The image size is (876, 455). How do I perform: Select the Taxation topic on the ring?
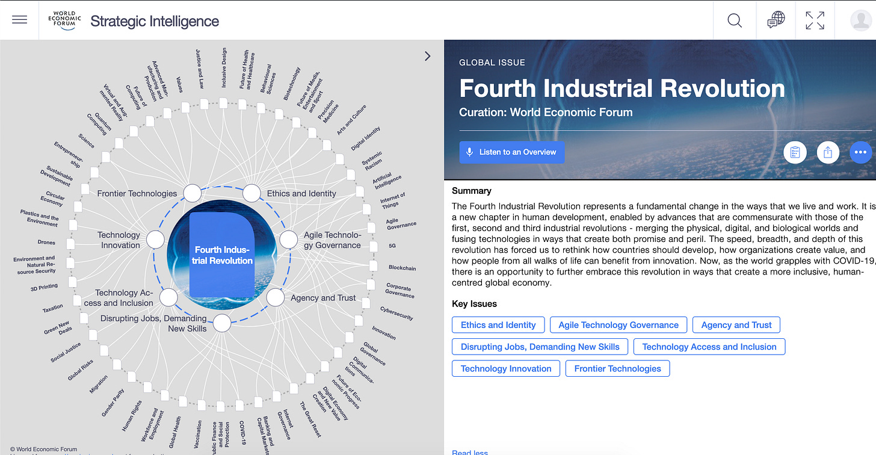pos(53,309)
